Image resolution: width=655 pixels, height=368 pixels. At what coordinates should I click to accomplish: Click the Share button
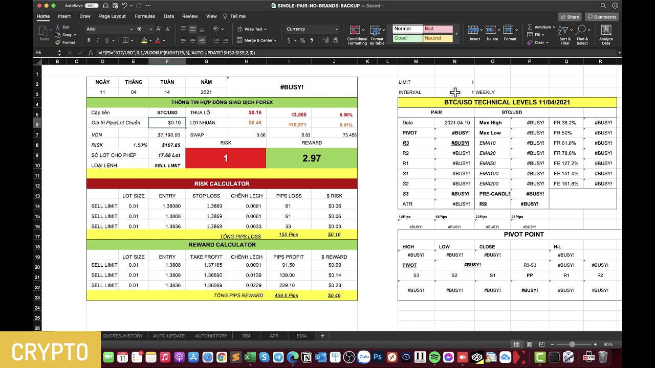(570, 17)
